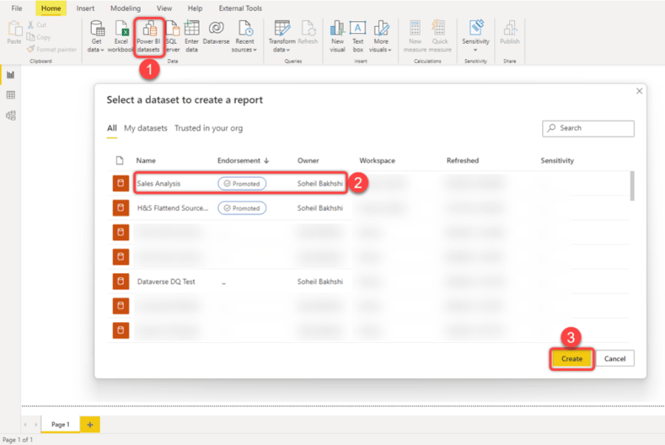Click the Copy command
The height and width of the screenshot is (445, 665).
click(38, 37)
